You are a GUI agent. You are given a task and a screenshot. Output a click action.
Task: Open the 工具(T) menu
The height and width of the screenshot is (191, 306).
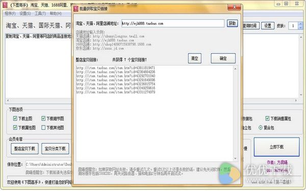pos(40,13)
